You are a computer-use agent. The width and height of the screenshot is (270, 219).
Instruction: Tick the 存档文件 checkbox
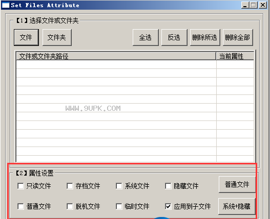[70, 186]
